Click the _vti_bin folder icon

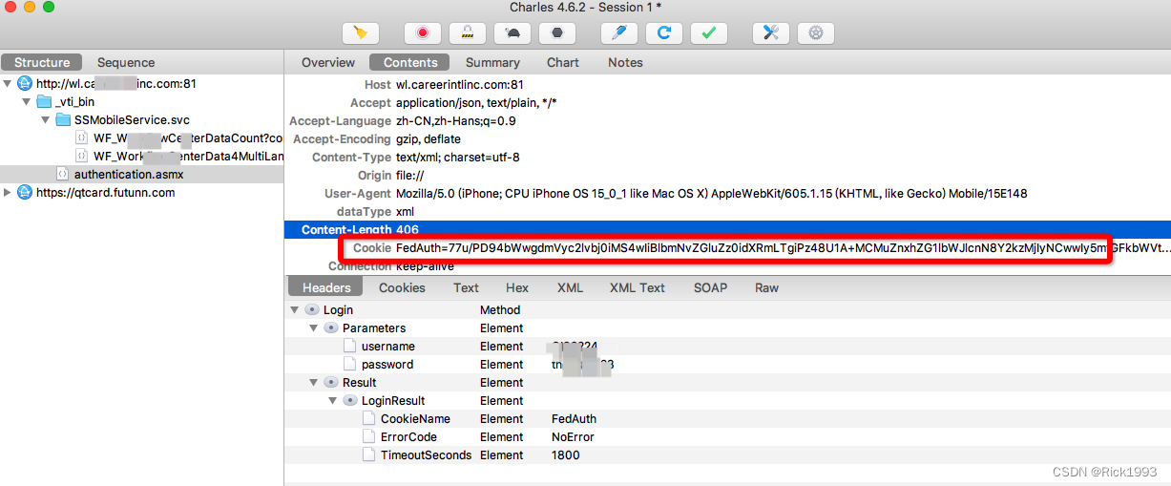click(44, 102)
